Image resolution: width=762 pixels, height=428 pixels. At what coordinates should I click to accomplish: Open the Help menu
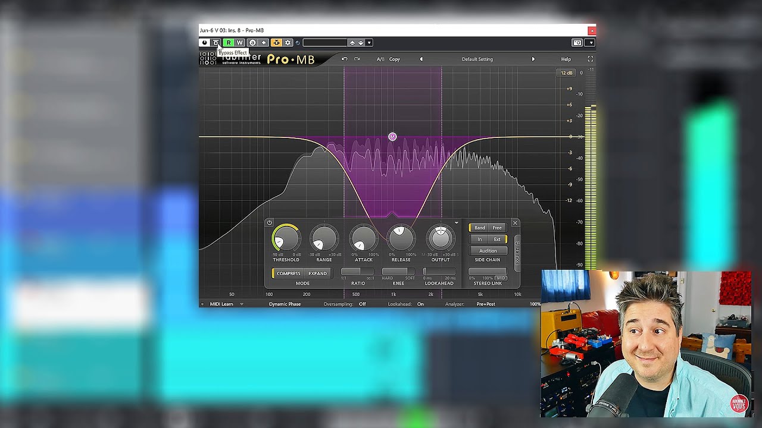pyautogui.click(x=566, y=59)
